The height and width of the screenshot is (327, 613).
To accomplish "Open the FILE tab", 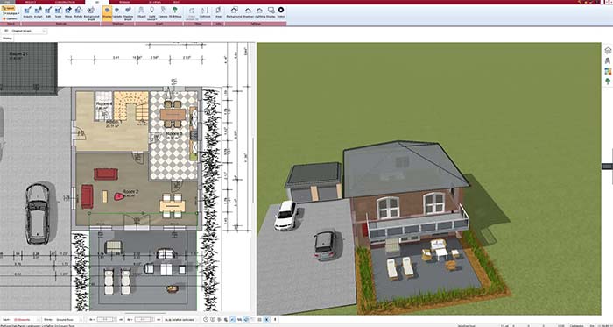I will (x=7, y=2).
